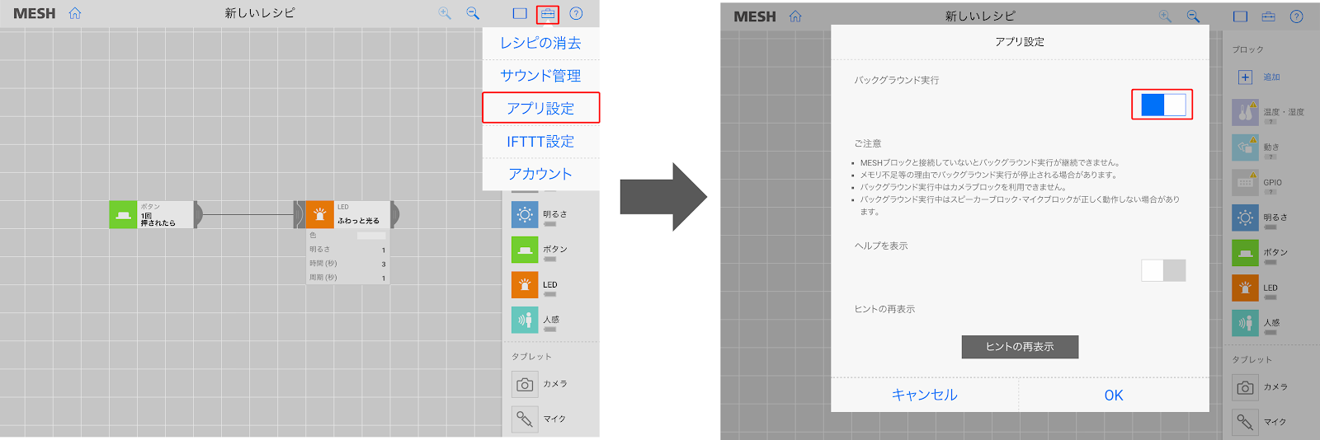Select the orange LED ふわっと光る block on the canvas
Screen dimensions: 1320x440
320,215
